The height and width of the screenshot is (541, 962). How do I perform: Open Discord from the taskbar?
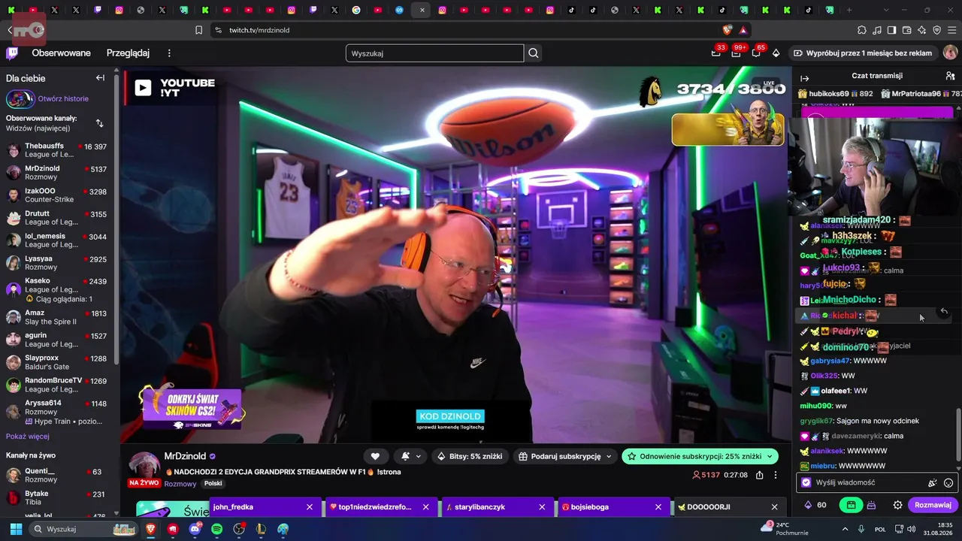195,529
